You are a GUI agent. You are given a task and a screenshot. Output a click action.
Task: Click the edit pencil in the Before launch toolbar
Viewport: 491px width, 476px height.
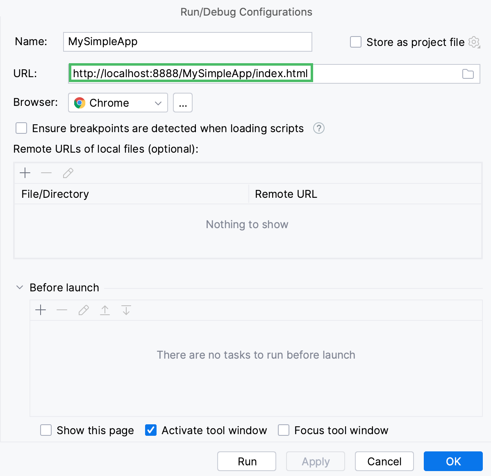[83, 310]
